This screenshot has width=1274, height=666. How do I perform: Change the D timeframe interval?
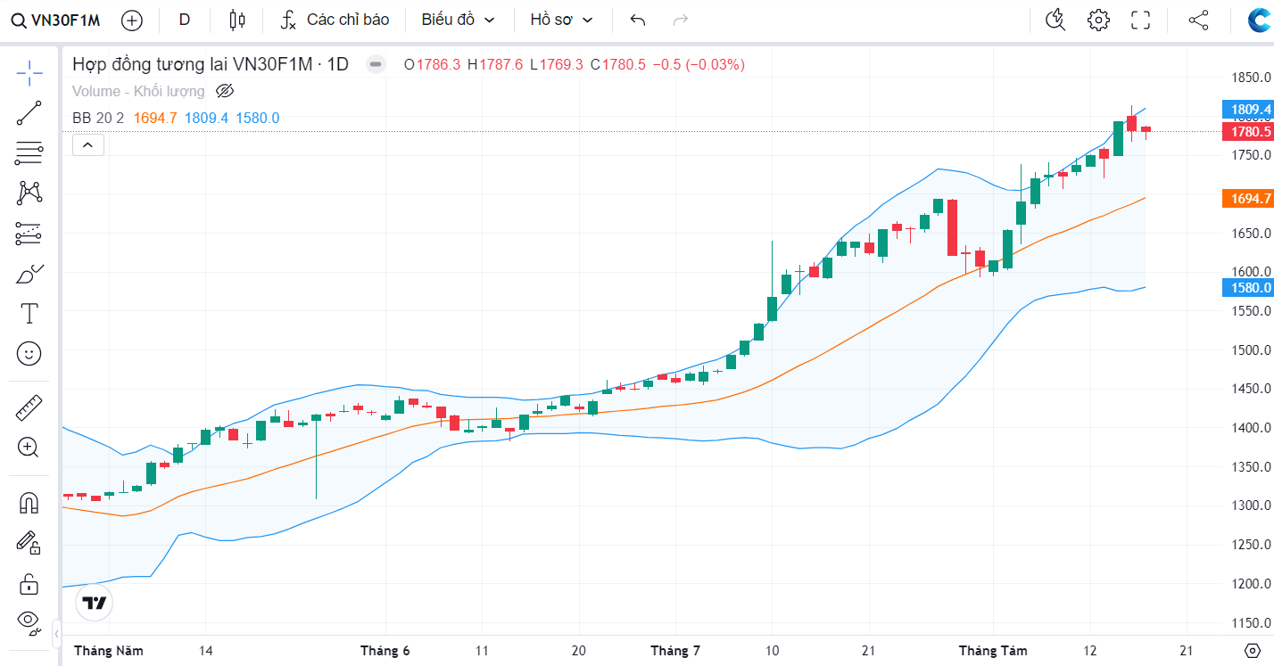[x=185, y=20]
